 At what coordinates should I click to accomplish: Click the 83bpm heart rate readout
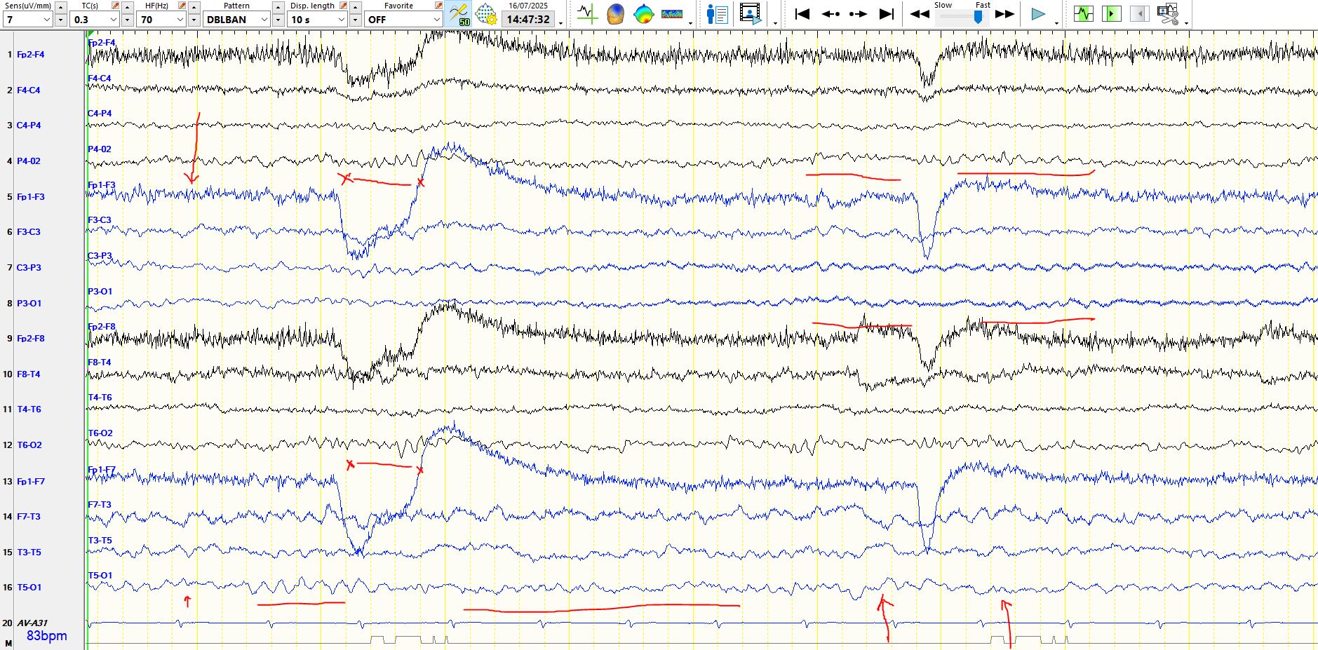click(47, 636)
